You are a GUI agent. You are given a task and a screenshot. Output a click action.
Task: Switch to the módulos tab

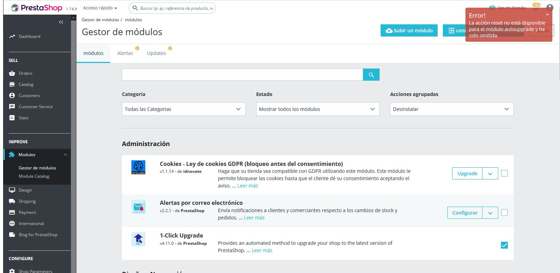[93, 53]
